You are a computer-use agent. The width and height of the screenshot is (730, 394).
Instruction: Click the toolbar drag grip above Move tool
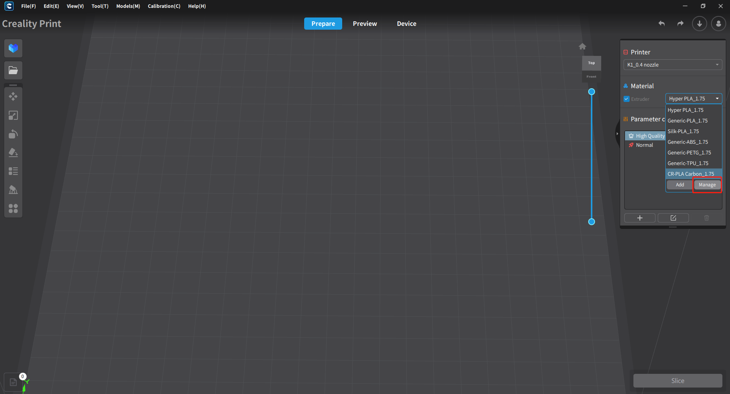pyautogui.click(x=13, y=85)
